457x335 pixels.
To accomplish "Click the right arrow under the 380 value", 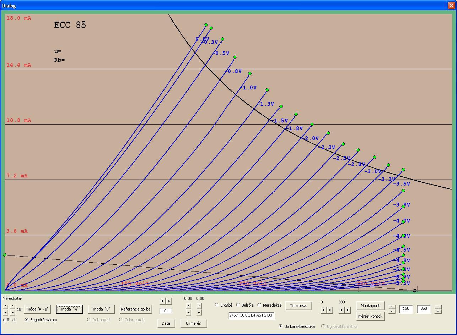I will (348, 310).
